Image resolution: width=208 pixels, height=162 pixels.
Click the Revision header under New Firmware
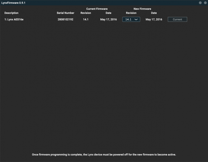pyautogui.click(x=131, y=13)
